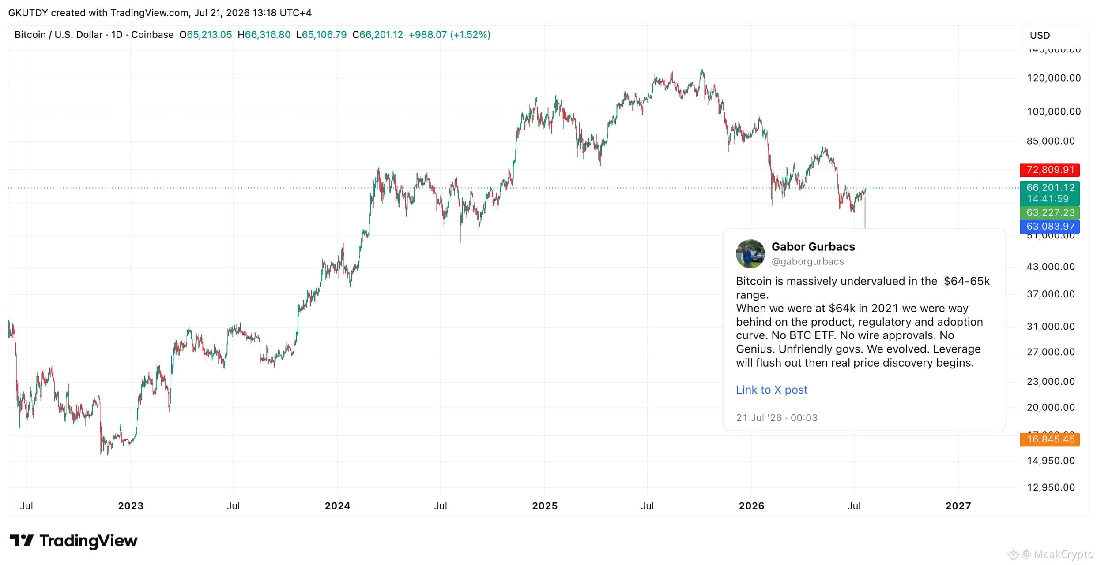The width and height of the screenshot is (1097, 565).
Task: Open Gabor Gurbacs profile avatar
Action: click(x=750, y=254)
